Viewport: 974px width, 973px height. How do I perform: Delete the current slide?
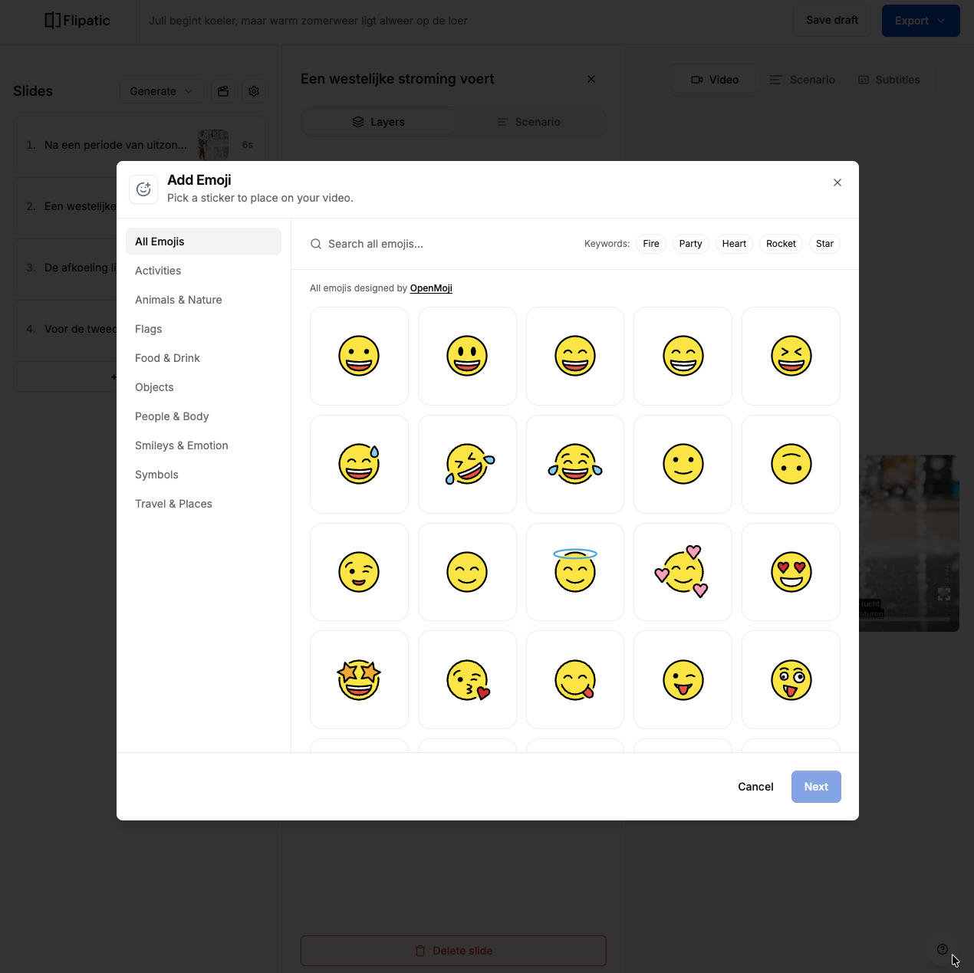pyautogui.click(x=453, y=951)
